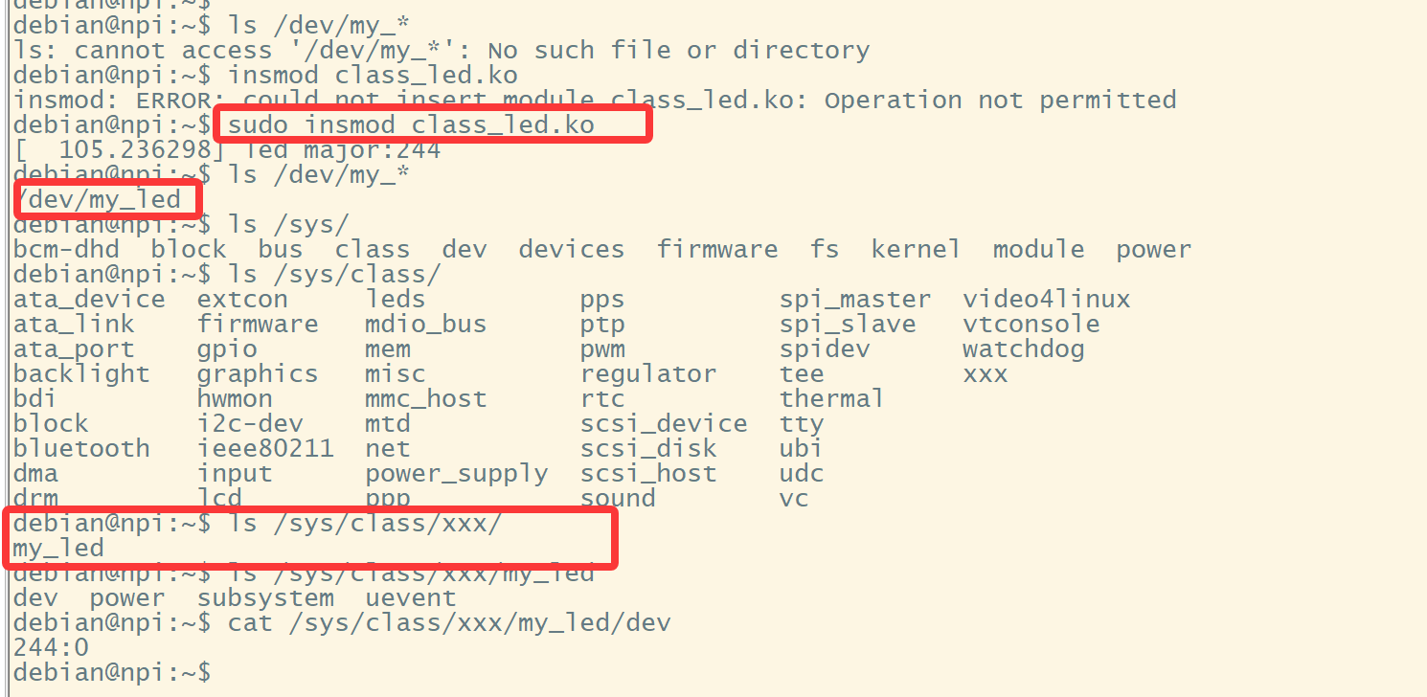
Task: Click the 'cat /sys/class/xxx/my_led/dev' command
Action: coord(449,623)
